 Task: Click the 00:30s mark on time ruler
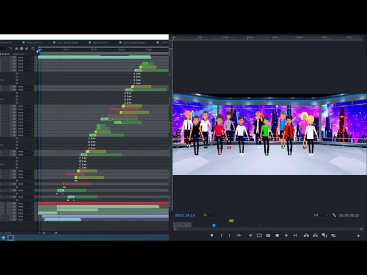tap(94, 50)
